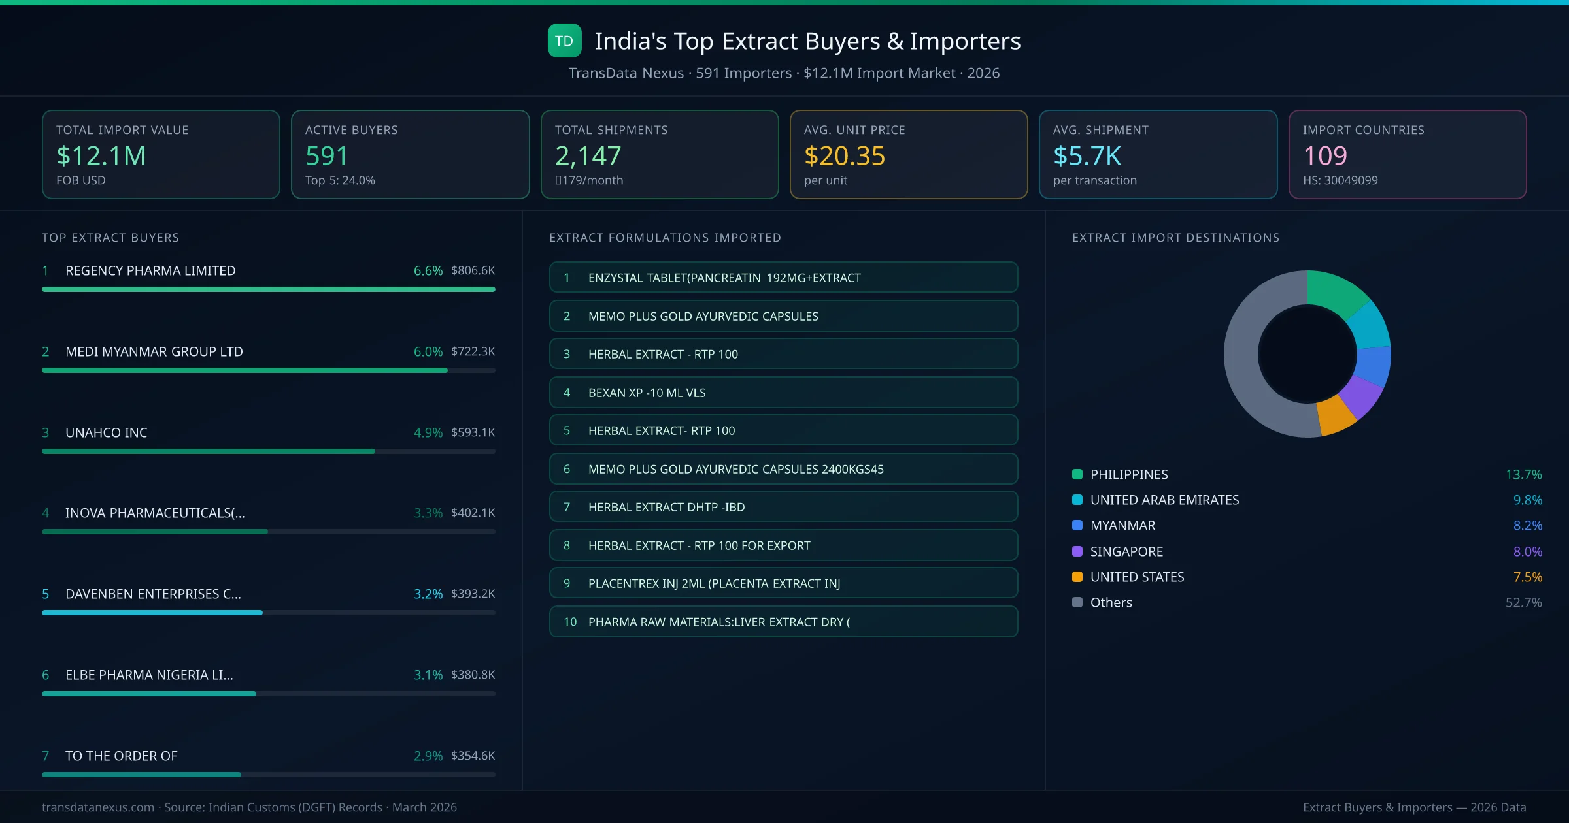Open the Total Shipments card

[x=659, y=154]
